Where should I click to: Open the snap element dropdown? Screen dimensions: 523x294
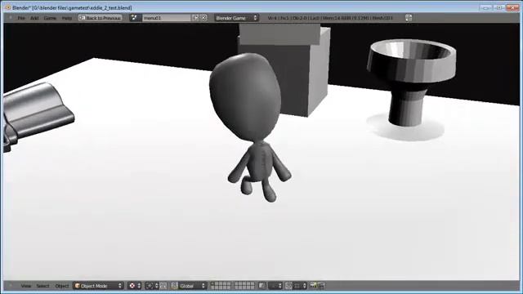[300, 286]
